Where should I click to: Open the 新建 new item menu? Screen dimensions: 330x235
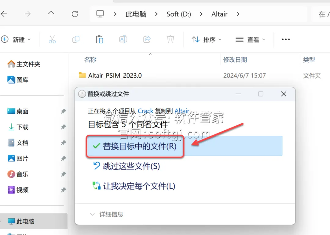coord(16,39)
